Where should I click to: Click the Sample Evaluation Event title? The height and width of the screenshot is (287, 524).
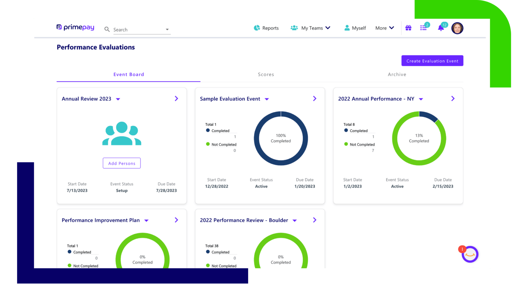[230, 99]
